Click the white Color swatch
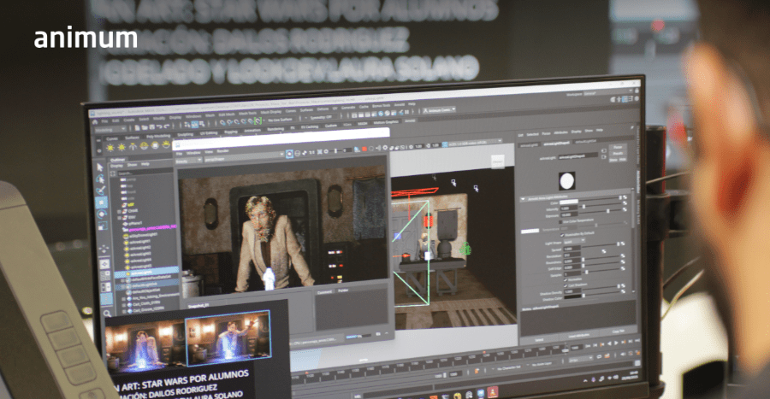770x399 pixels. point(569,202)
